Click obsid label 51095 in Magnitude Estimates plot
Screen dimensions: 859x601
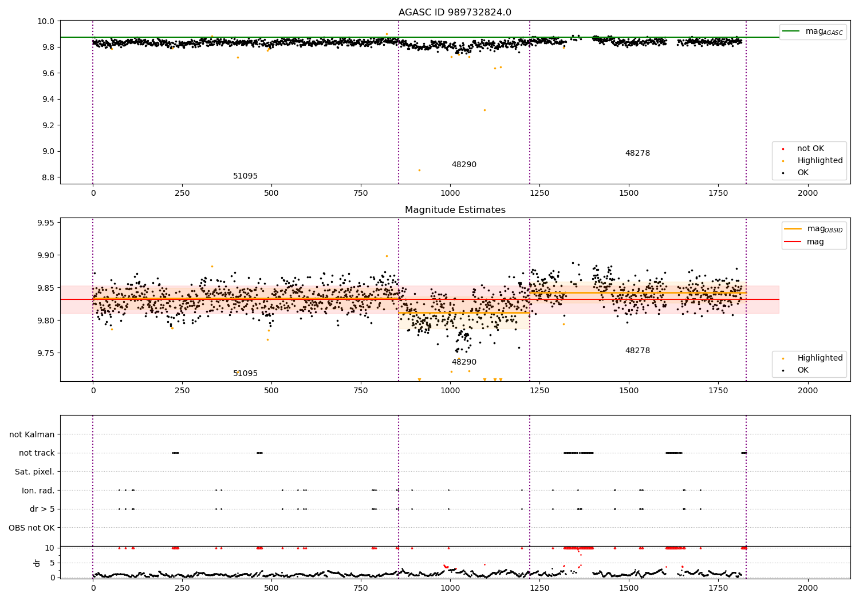tap(245, 374)
